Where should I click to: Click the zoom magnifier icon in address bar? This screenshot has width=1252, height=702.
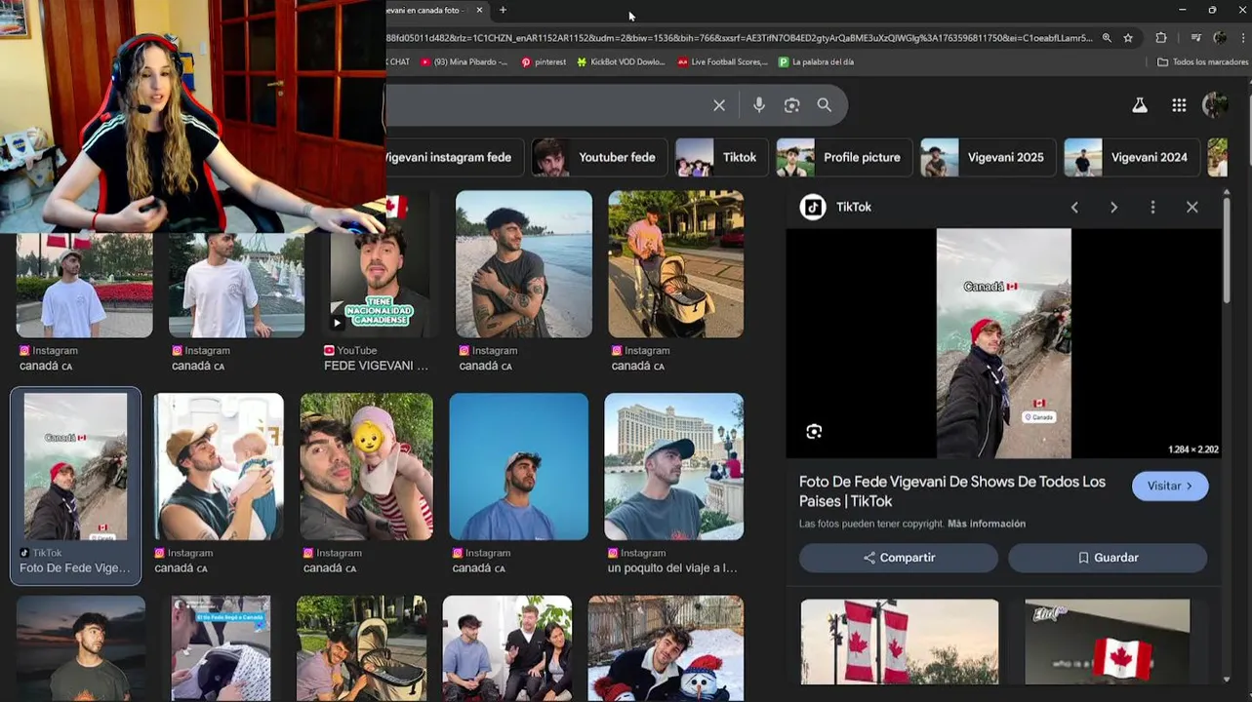click(1107, 38)
